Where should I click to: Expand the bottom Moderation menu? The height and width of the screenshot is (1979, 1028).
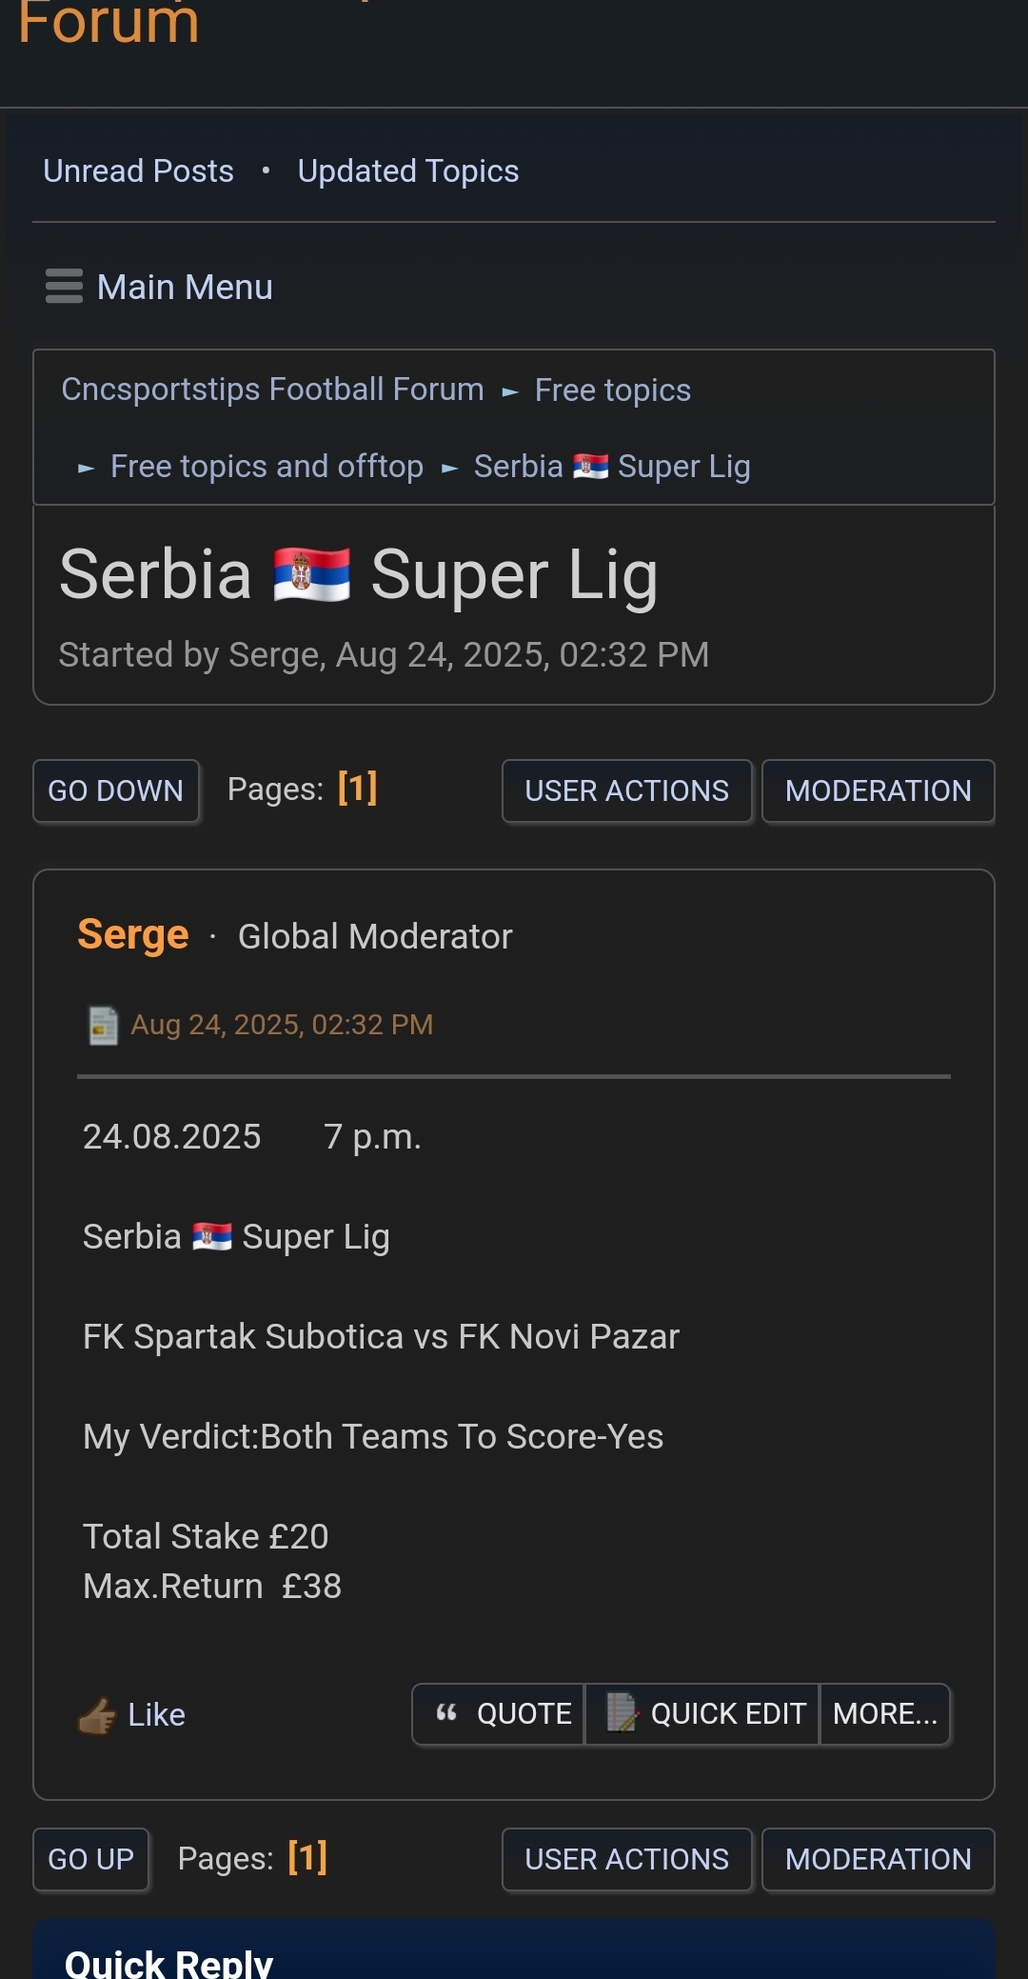pyautogui.click(x=878, y=1859)
